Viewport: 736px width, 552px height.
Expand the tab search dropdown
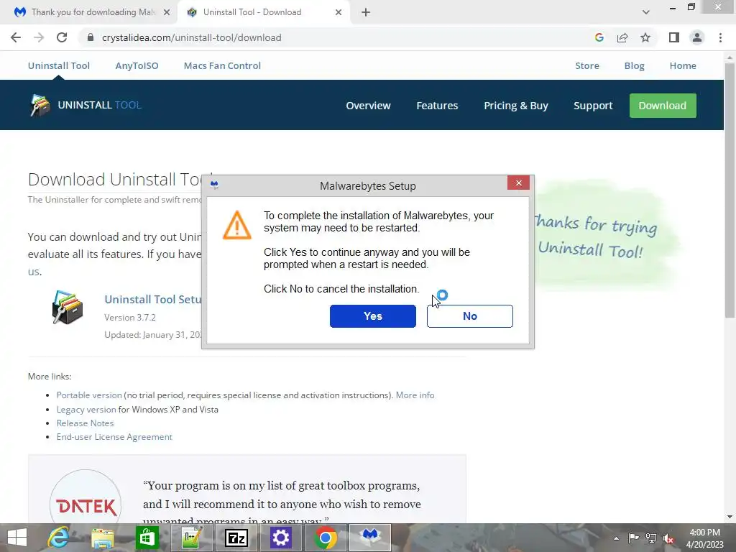646,12
